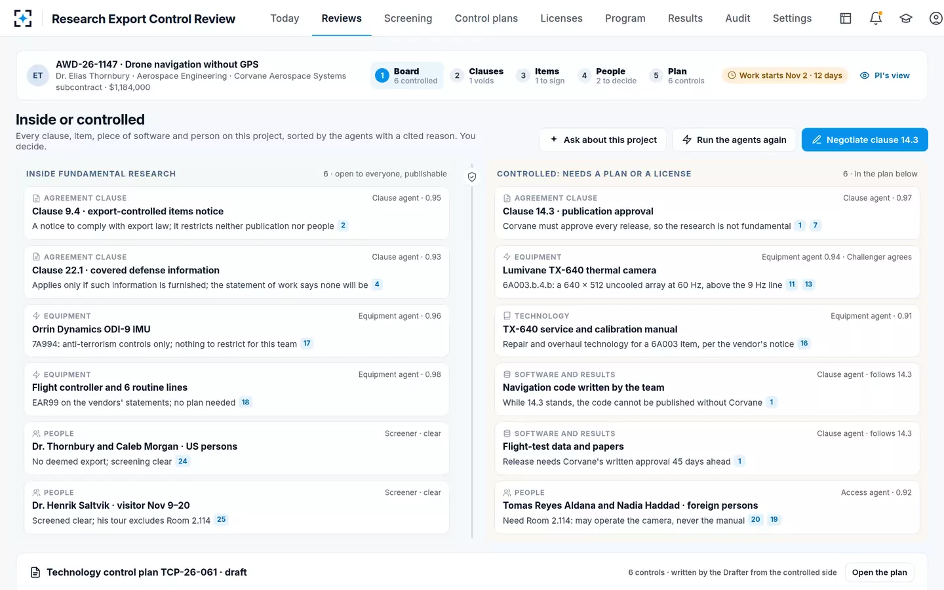Open the Lumivane TX-640 thermal camera card
This screenshot has width=944, height=590.
click(x=707, y=272)
